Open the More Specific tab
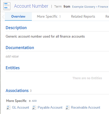Screen dimensions: 109x114 49,16
